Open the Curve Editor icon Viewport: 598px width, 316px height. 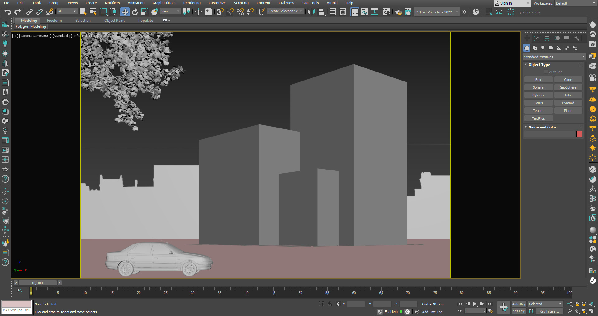(365, 12)
